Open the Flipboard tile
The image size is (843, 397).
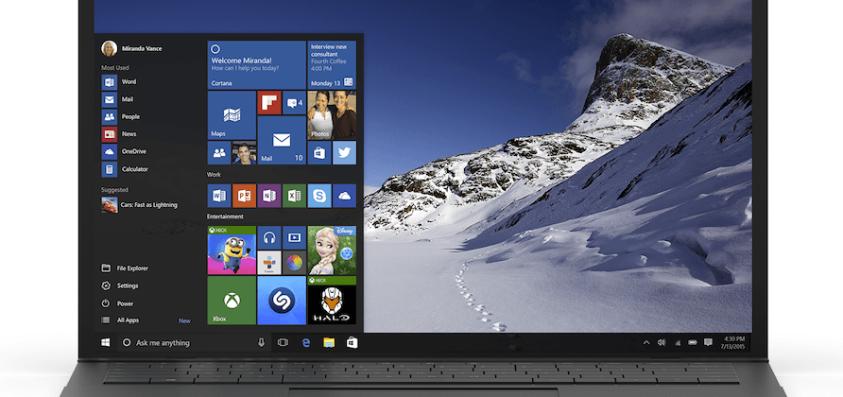click(x=268, y=102)
